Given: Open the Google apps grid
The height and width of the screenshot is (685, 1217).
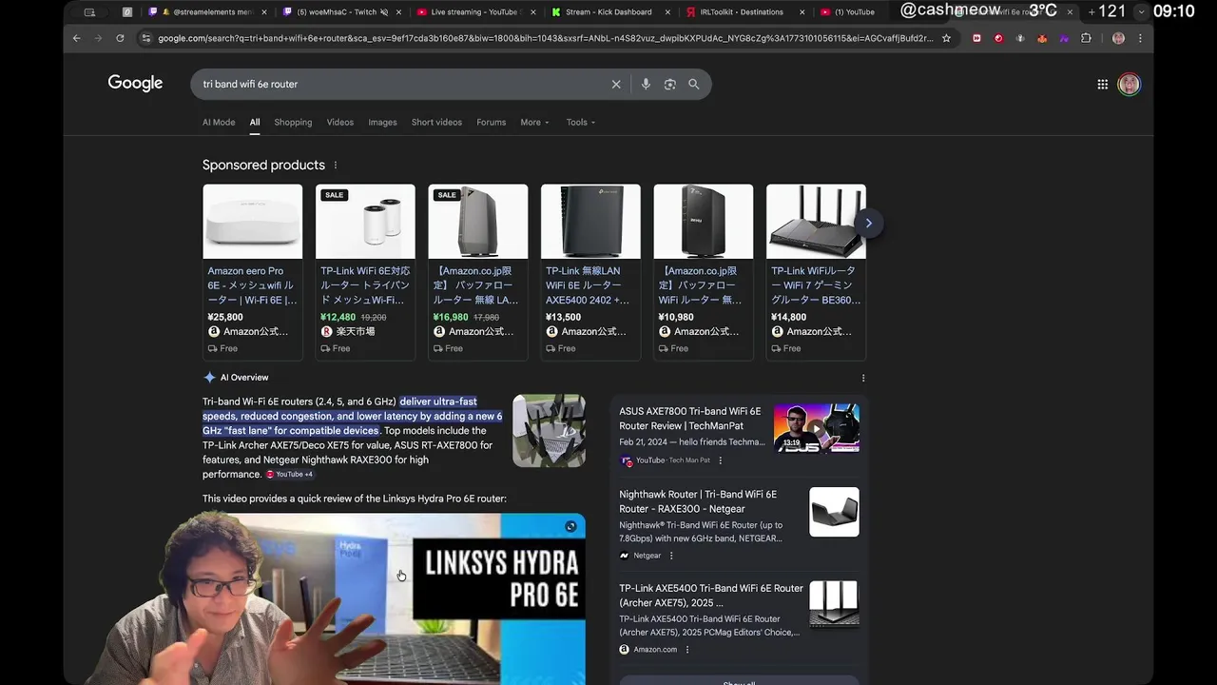Looking at the screenshot, I should pyautogui.click(x=1103, y=84).
